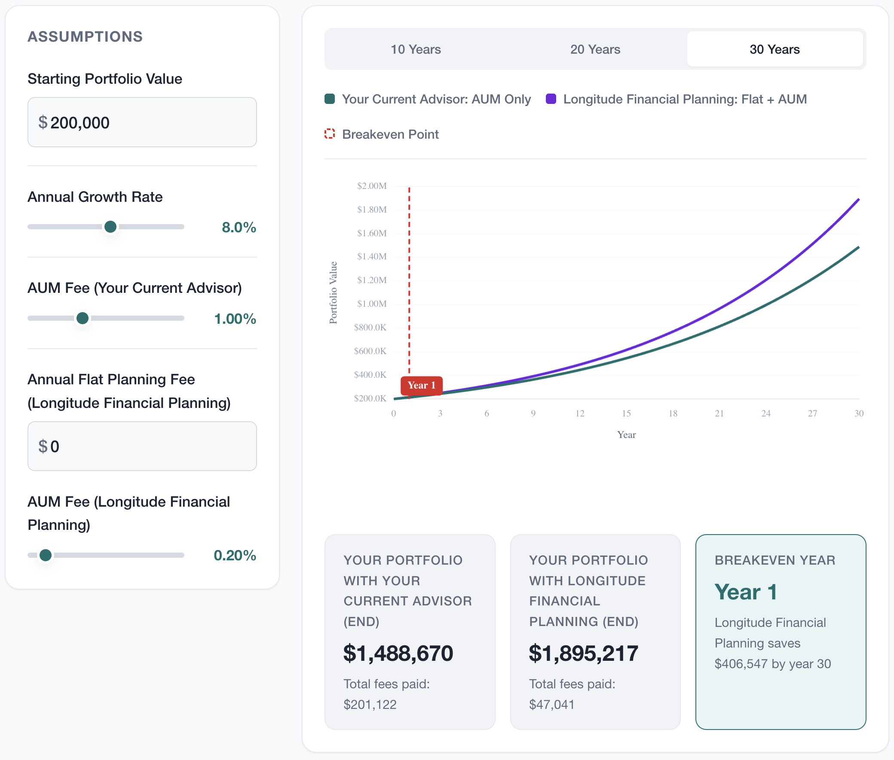
Task: Click the AUM Fee Current Advisor slider handle
Action: coord(83,319)
